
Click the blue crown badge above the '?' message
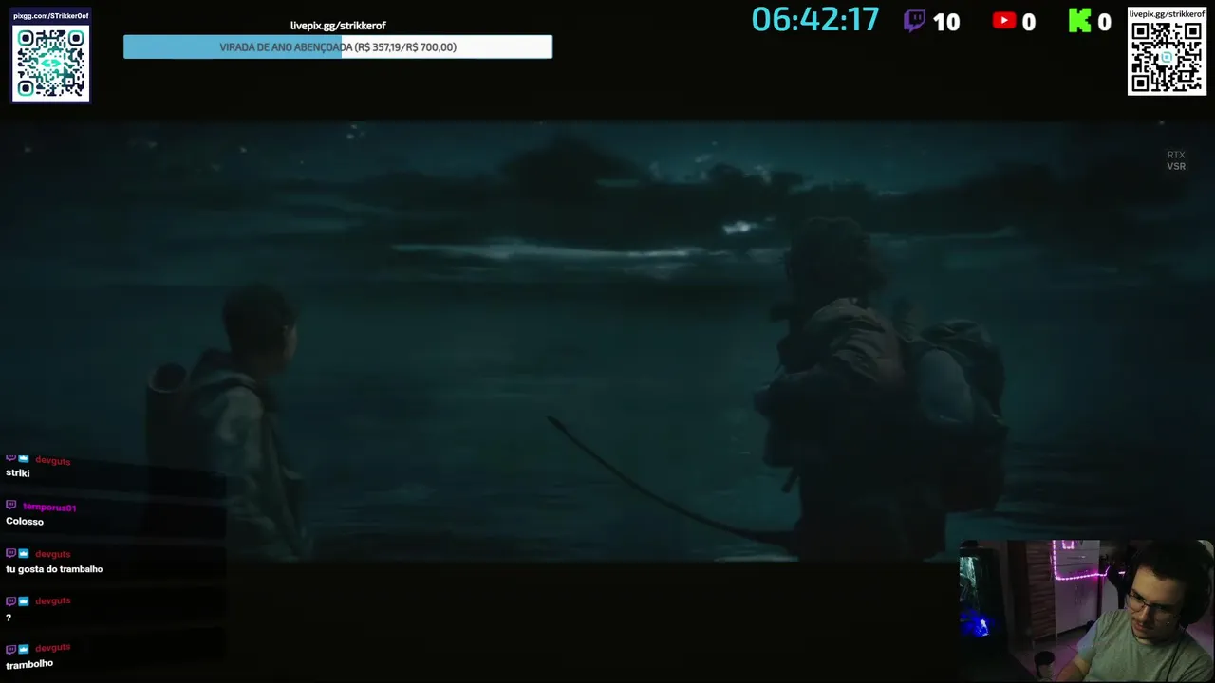coord(24,601)
